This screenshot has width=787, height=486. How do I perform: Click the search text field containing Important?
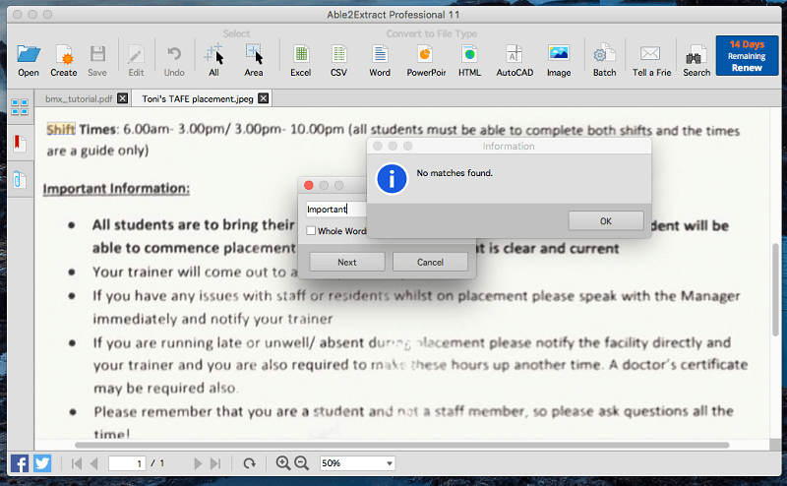(x=336, y=209)
